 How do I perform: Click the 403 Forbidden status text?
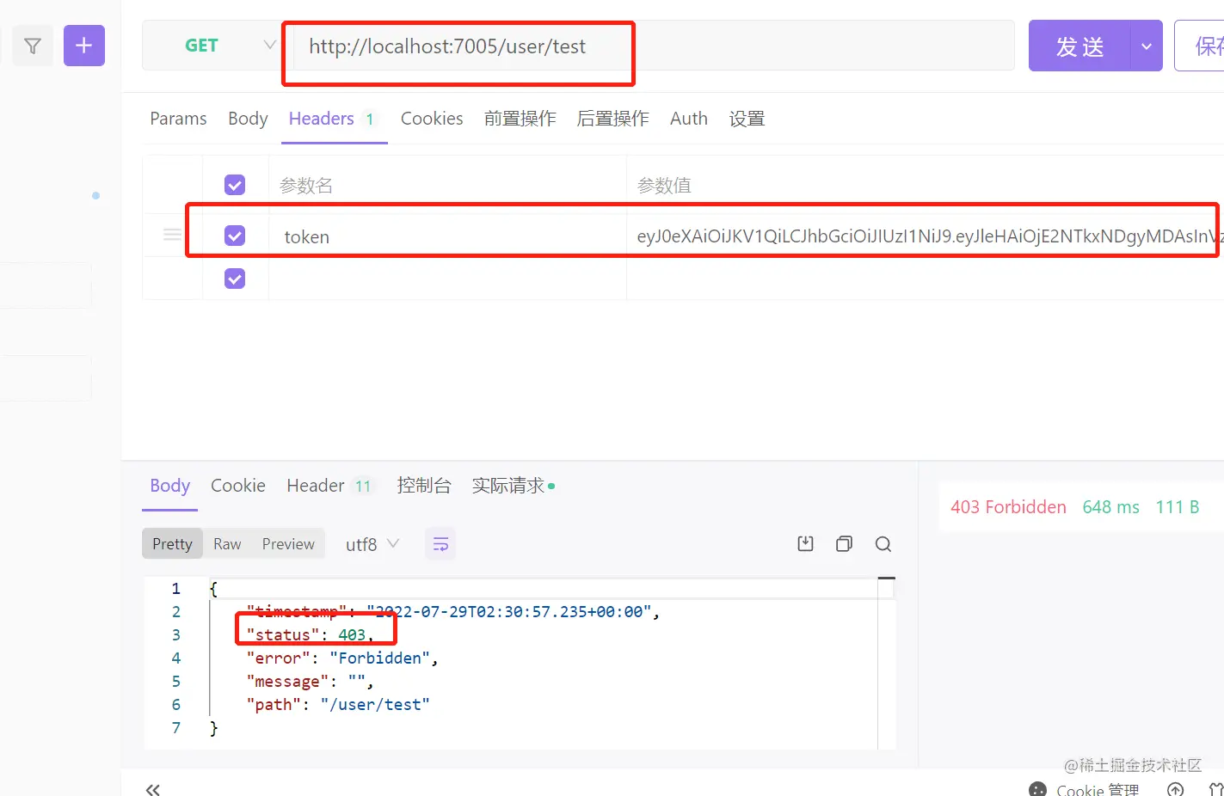[x=1008, y=507]
